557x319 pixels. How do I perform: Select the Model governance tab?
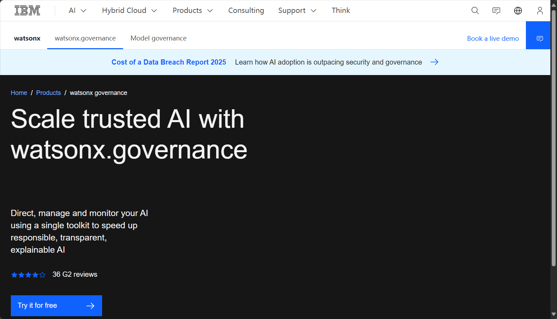(158, 38)
